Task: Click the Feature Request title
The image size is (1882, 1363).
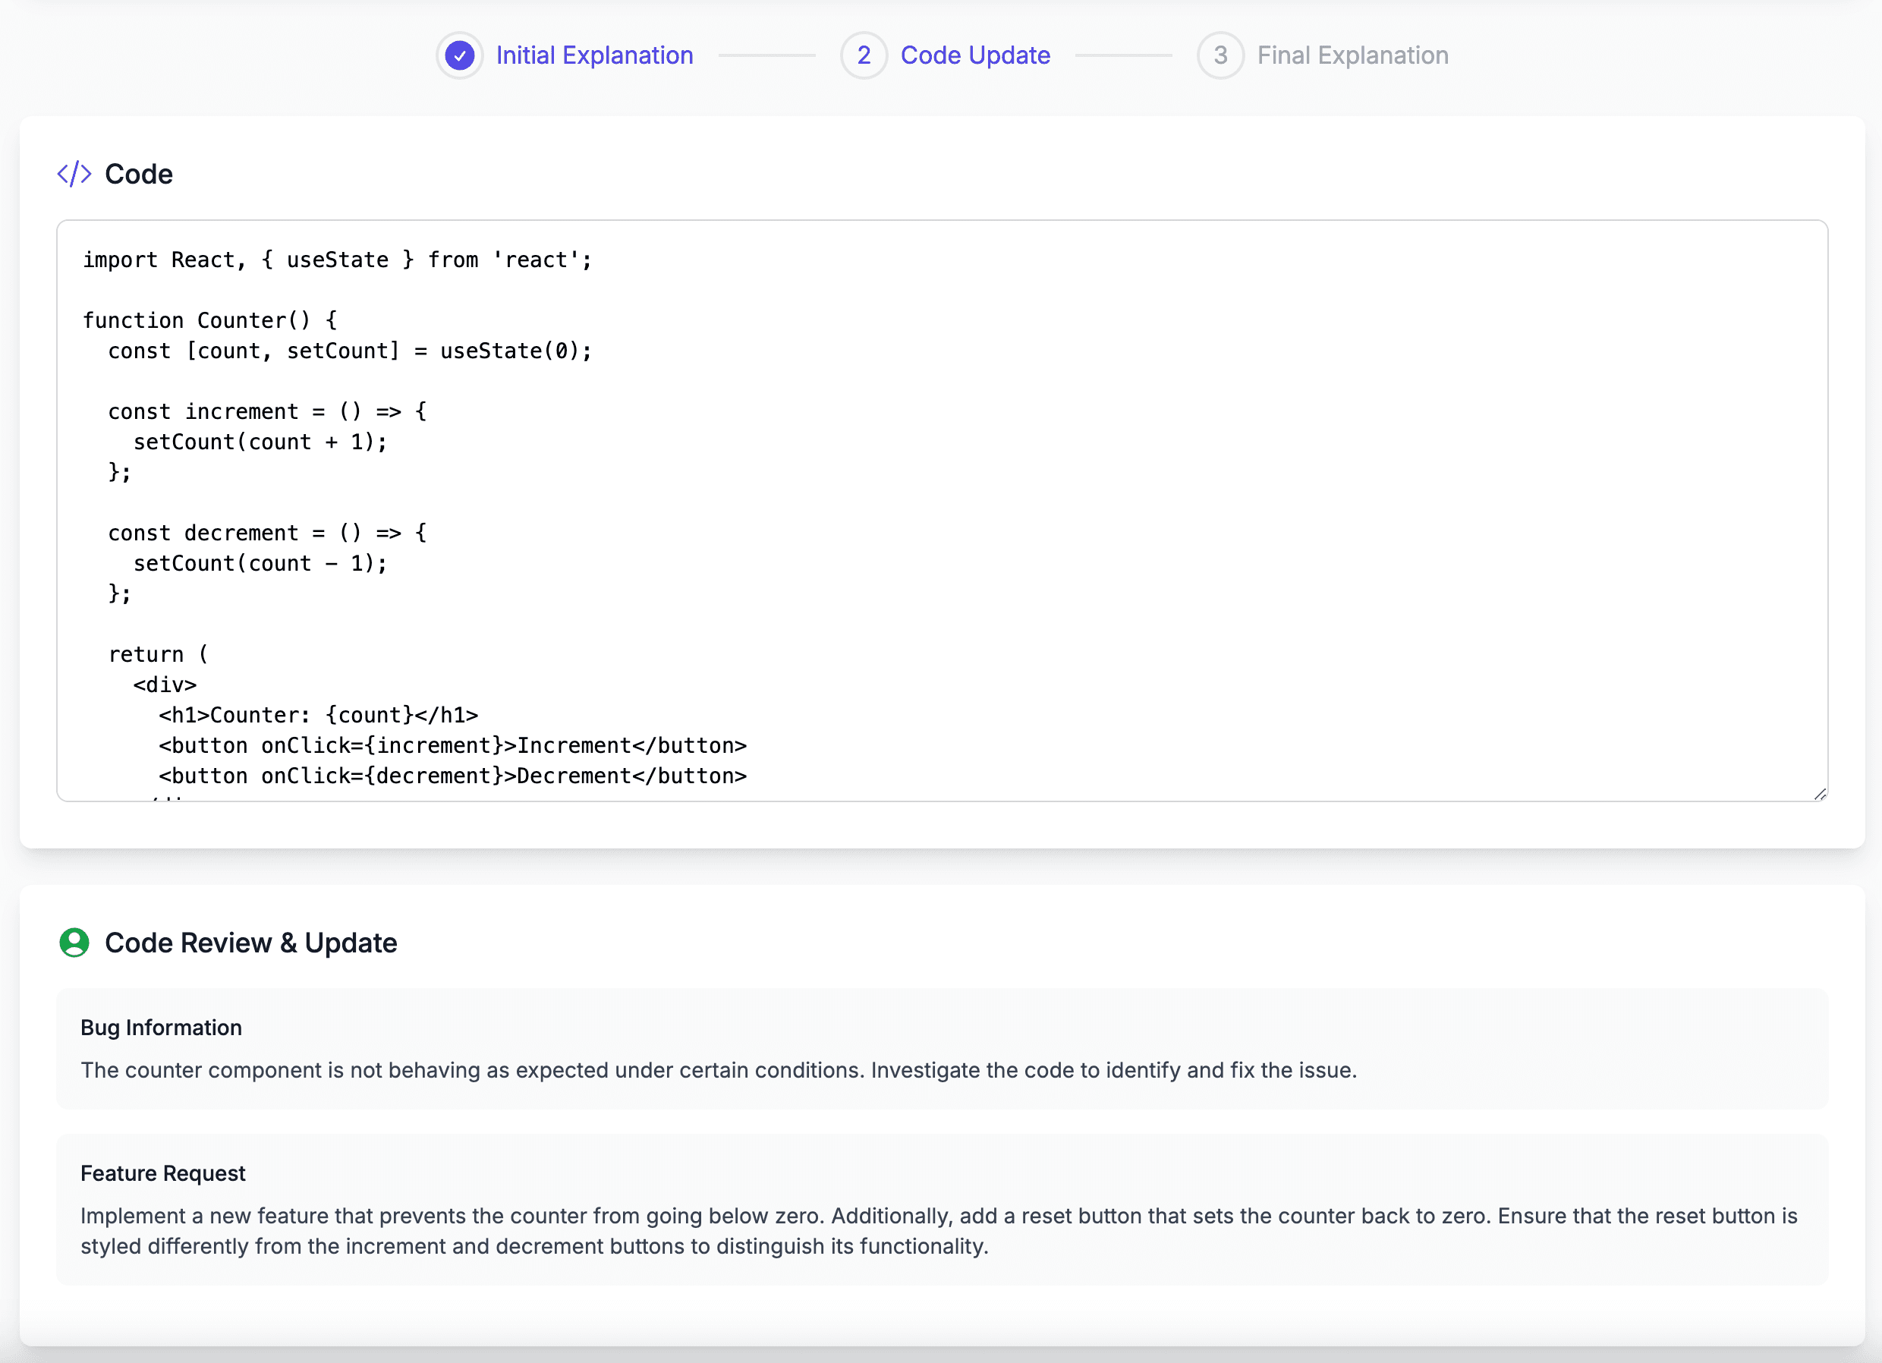Action: coord(162,1174)
